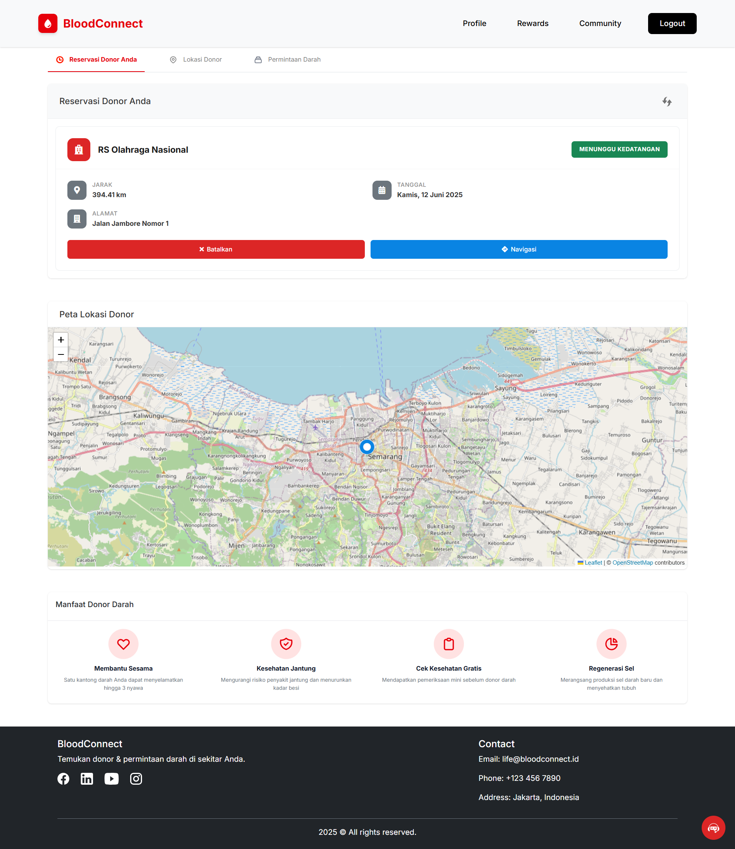Click the Regenerasi Sel pie chart icon

click(x=611, y=643)
